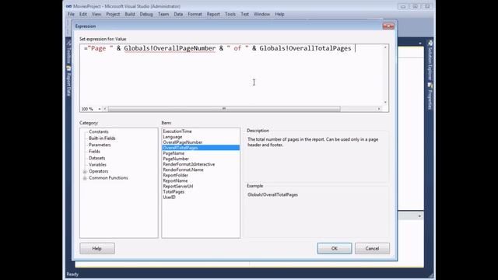Open the Build menu
The image size is (498, 280).
point(130,14)
